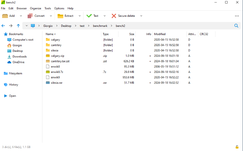Navigate to Giorgio in the breadcrumb

pyautogui.click(x=48, y=26)
